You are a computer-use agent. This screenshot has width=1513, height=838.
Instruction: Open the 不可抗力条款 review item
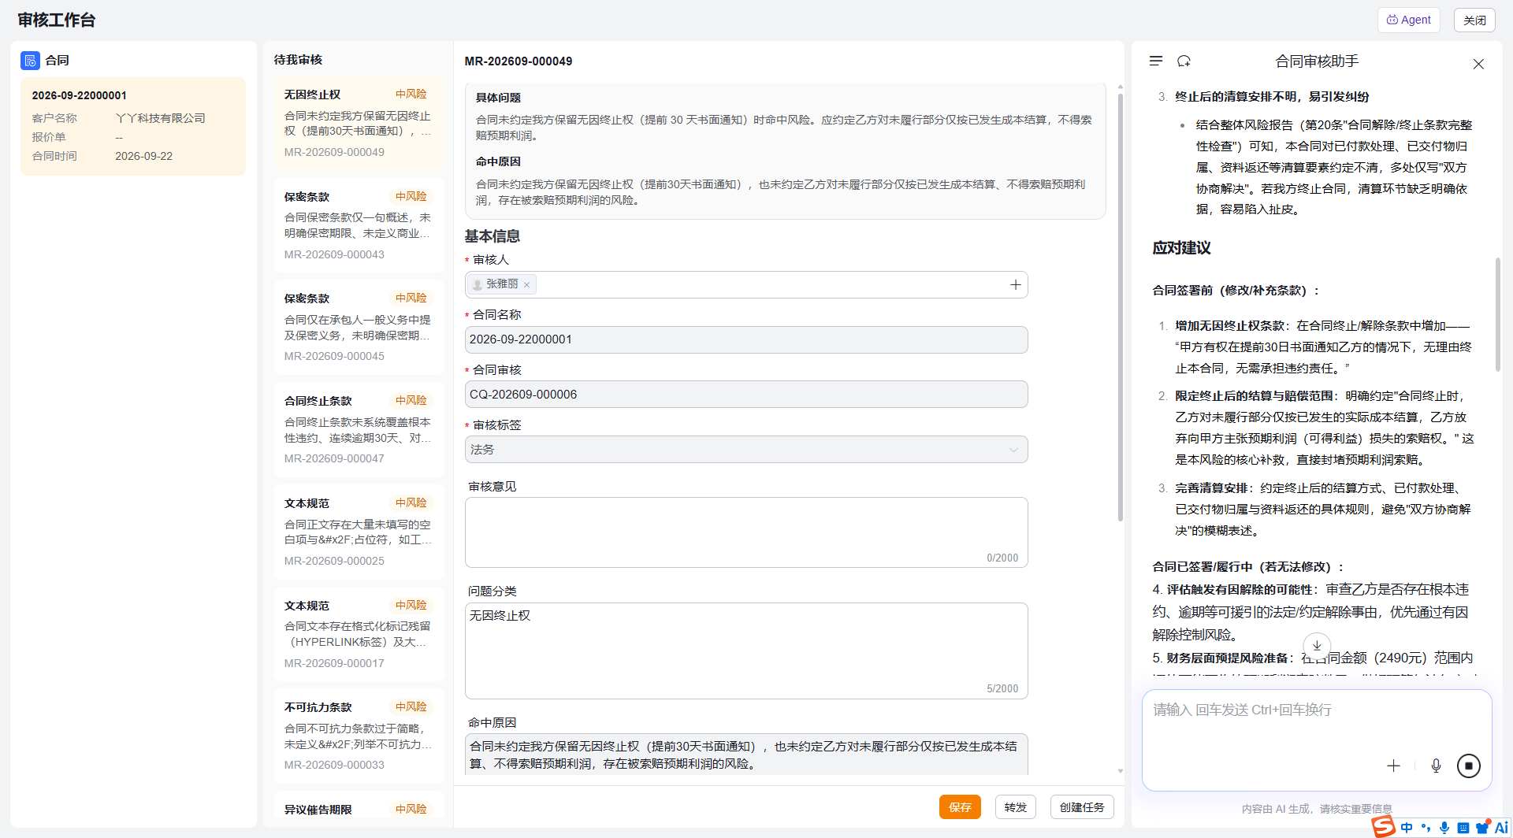pos(359,736)
